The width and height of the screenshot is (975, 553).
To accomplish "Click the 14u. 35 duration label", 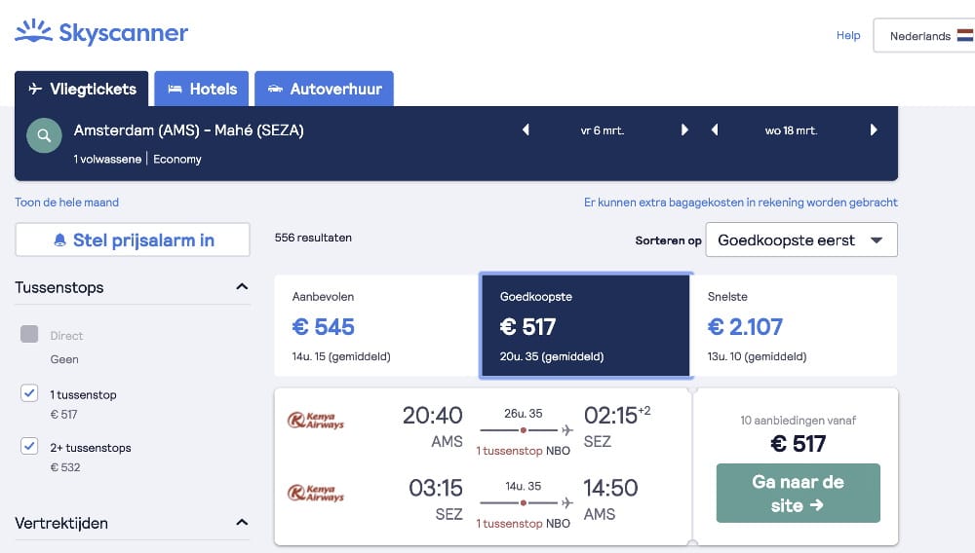I will (x=523, y=486).
